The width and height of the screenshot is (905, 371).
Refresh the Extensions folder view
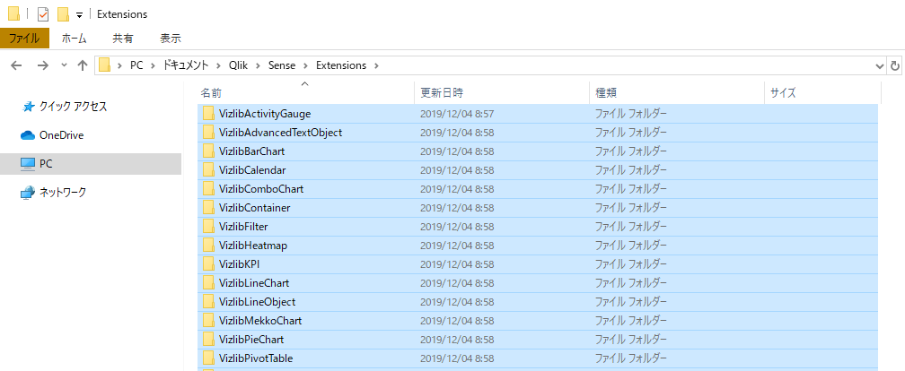point(895,65)
